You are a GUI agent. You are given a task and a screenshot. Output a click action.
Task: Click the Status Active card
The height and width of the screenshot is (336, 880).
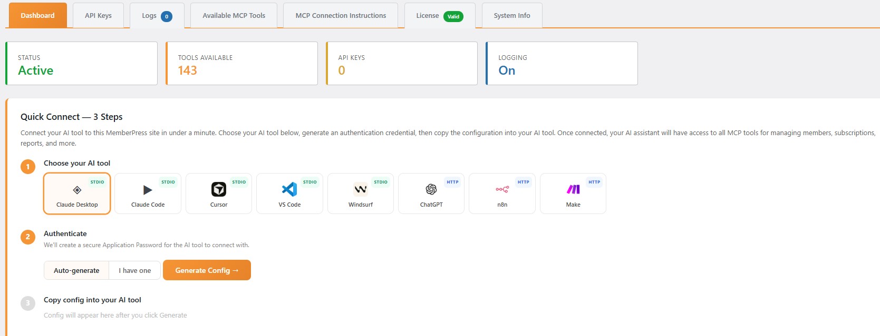[81, 63]
